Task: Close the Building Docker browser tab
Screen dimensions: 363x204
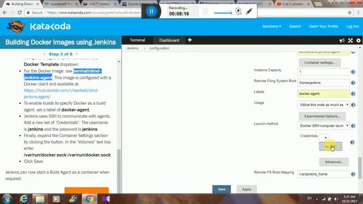Action: (x=38, y=4)
